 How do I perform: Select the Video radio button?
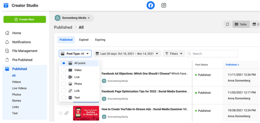coord(64,70)
